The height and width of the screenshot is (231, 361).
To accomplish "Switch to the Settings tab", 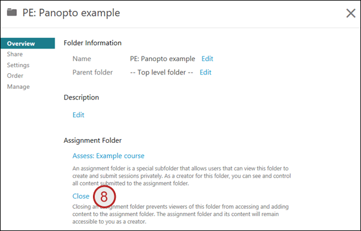I will point(18,65).
